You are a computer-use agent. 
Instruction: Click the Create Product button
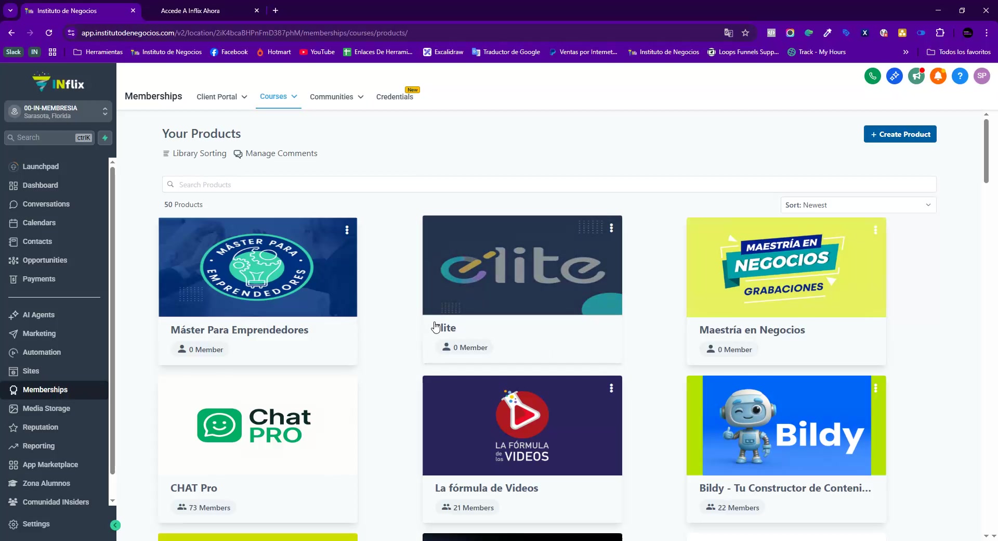point(900,134)
